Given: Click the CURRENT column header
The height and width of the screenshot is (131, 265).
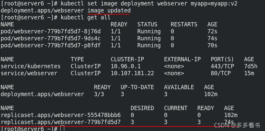Looking at the screenshot, I should [176, 108].
